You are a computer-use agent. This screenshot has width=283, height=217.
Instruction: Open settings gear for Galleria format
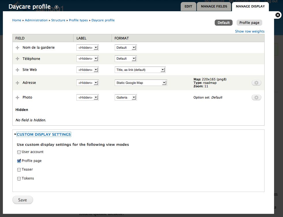click(x=256, y=97)
